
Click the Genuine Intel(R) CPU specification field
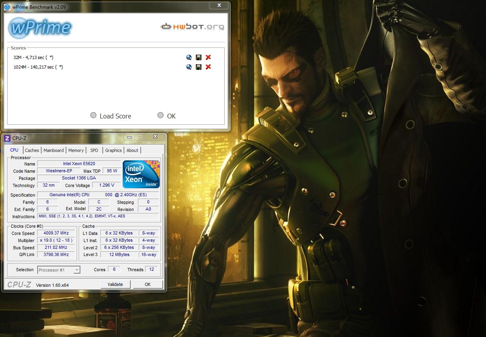click(x=98, y=195)
